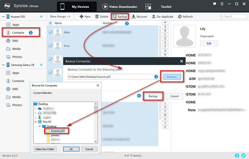The height and width of the screenshot is (159, 249).
Task: Jump to letter Z in alphabet index
Action: click(x=165, y=127)
